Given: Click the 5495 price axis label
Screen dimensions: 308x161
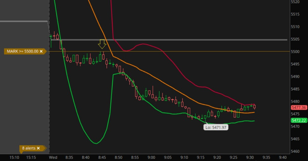Looking at the screenshot, I should pos(295,64).
